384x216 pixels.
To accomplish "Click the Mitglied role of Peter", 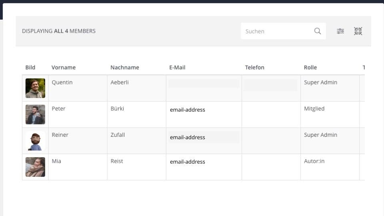I will click(x=314, y=108).
